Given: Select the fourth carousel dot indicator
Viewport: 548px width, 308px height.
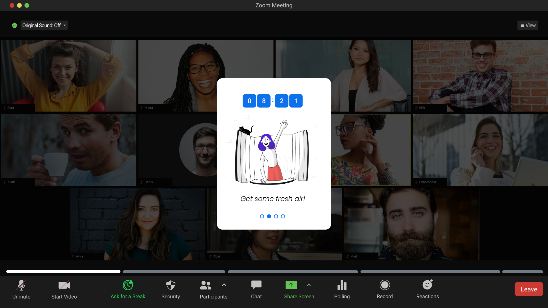Looking at the screenshot, I should [x=283, y=216].
